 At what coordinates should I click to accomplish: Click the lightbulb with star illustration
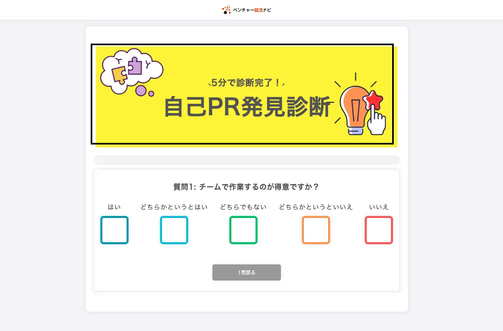pyautogui.click(x=360, y=104)
